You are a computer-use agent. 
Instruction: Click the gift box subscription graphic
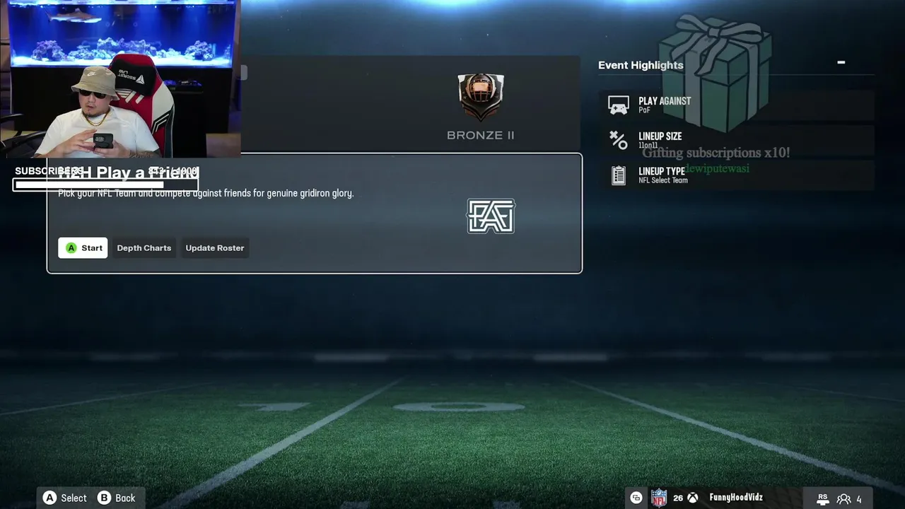pyautogui.click(x=716, y=73)
